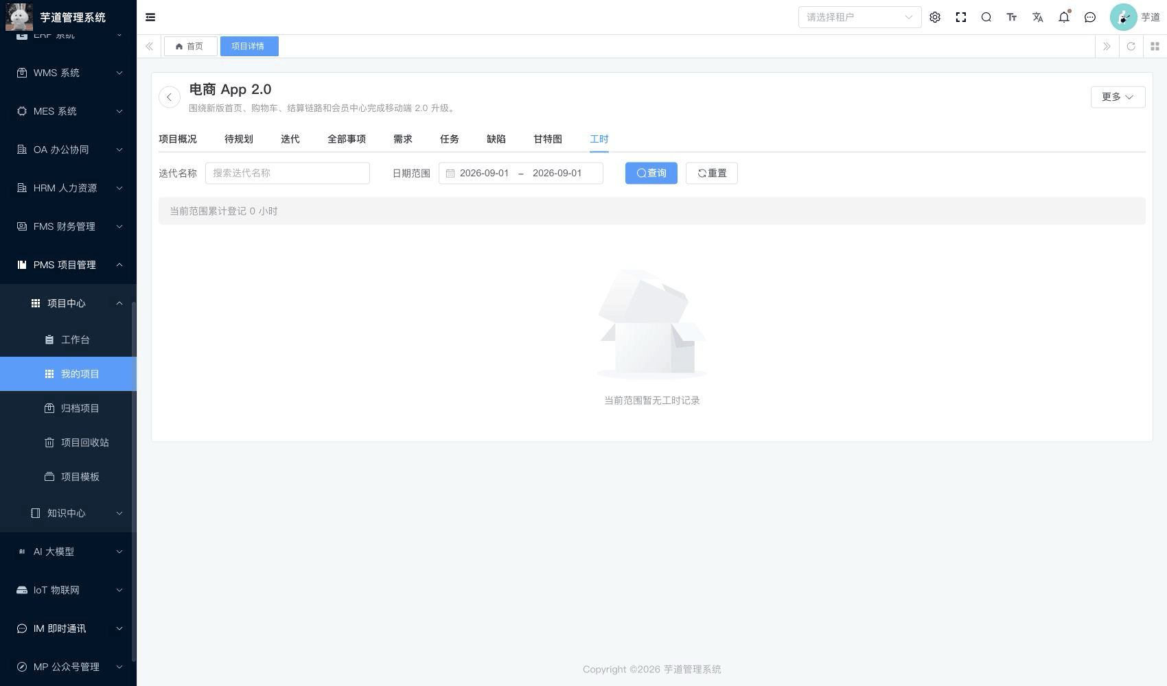Click the 项目模板 icon
The height and width of the screenshot is (686, 1167).
(49, 477)
